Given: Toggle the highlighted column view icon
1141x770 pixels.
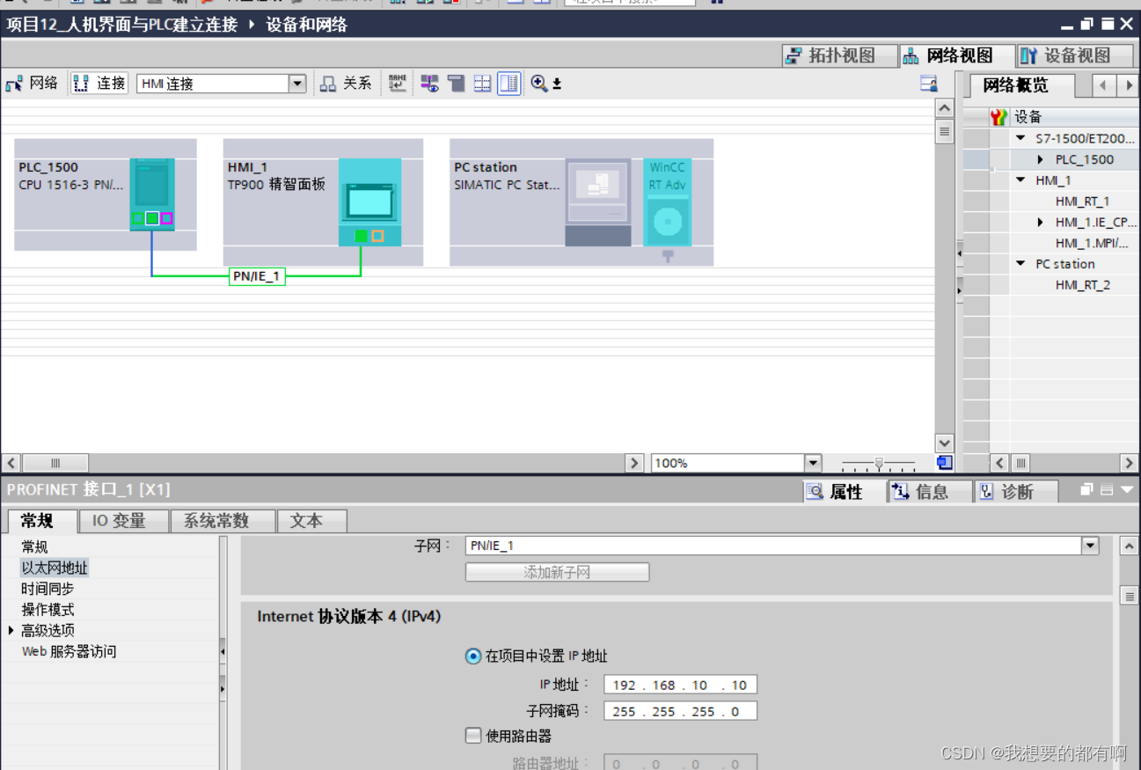Looking at the screenshot, I should [x=509, y=84].
